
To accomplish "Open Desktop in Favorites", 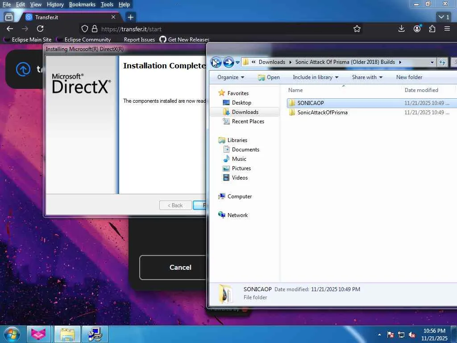I will click(241, 103).
